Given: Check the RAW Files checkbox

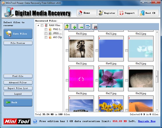Looking at the screenshot, I should pos(42,25).
